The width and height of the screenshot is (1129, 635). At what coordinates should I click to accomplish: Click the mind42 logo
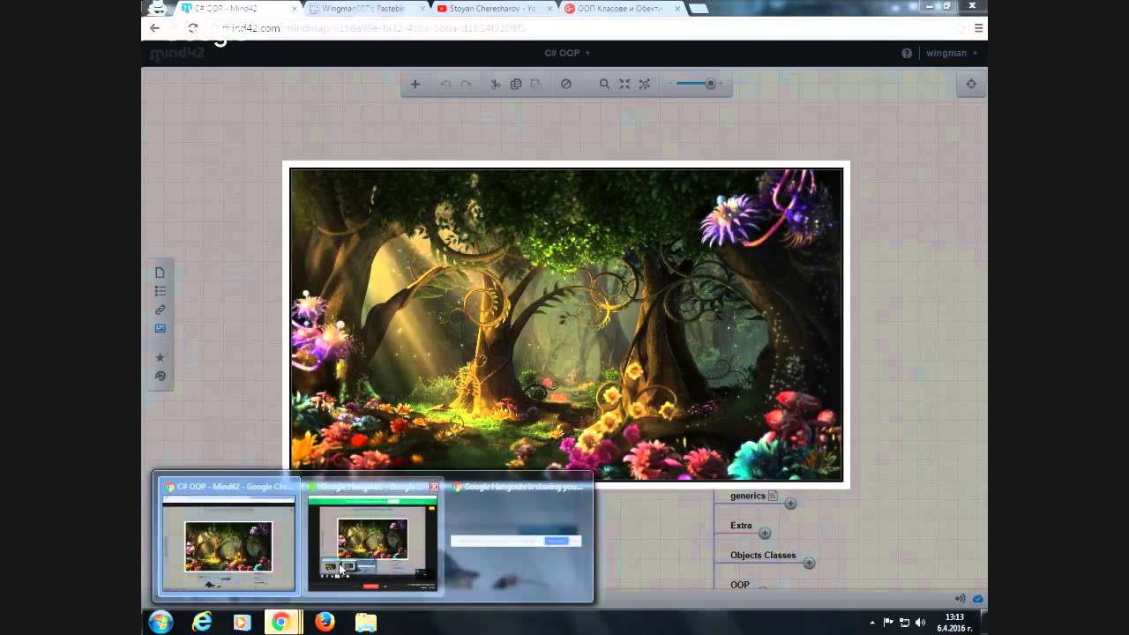[176, 54]
